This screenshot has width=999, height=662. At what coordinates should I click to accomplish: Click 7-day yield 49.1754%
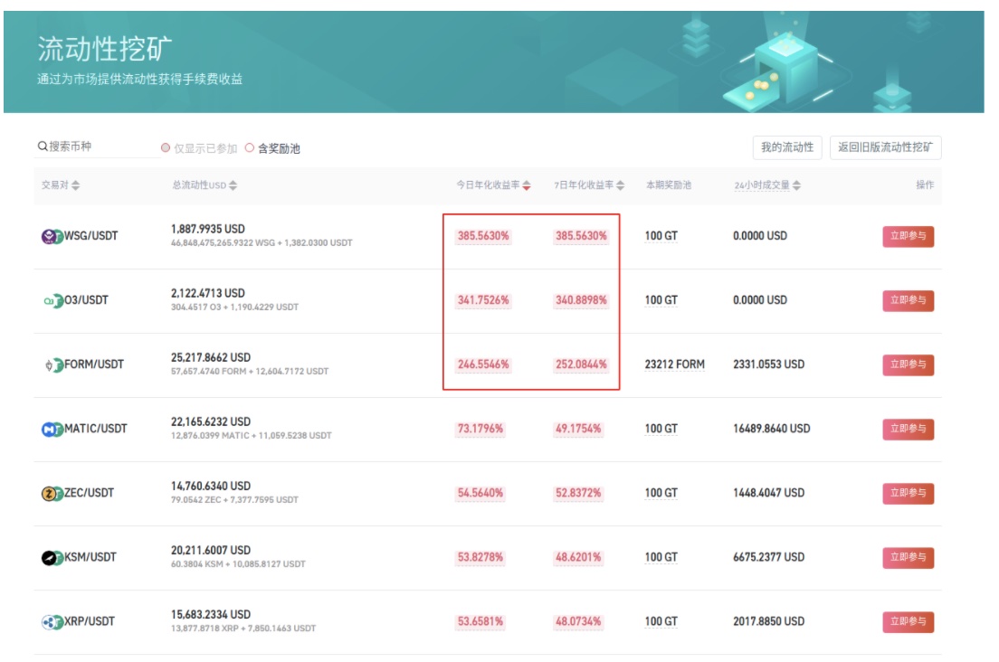(x=578, y=429)
